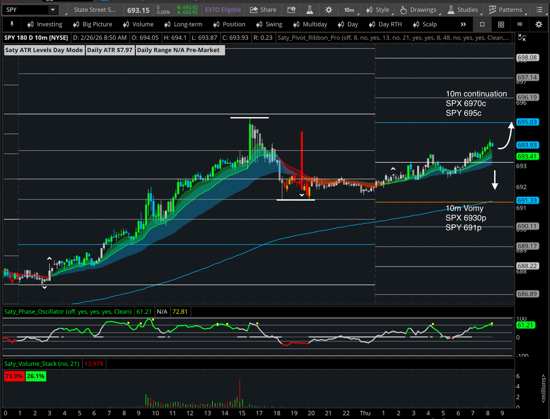Click the trade ticket icon next to Share
Screen dimensions: 550x419
tap(291, 10)
